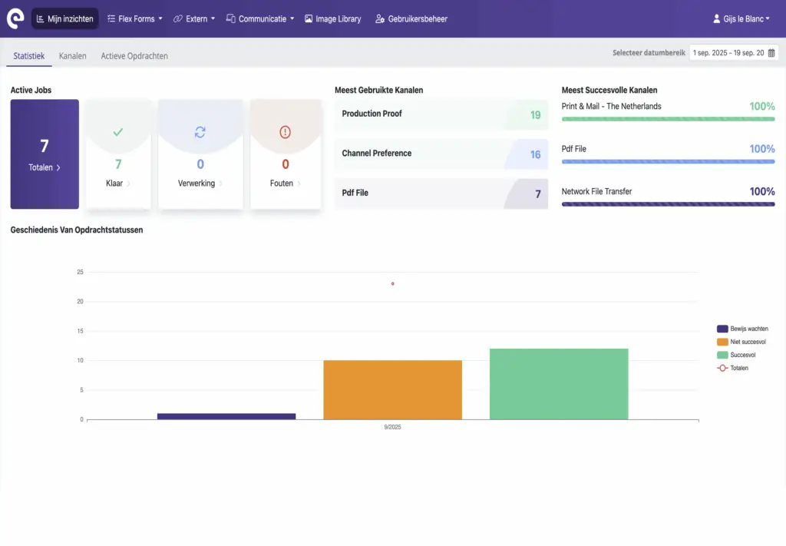This screenshot has height=546, width=786.
Task: Expand the Flex Forms dropdown menu
Action: [x=134, y=18]
